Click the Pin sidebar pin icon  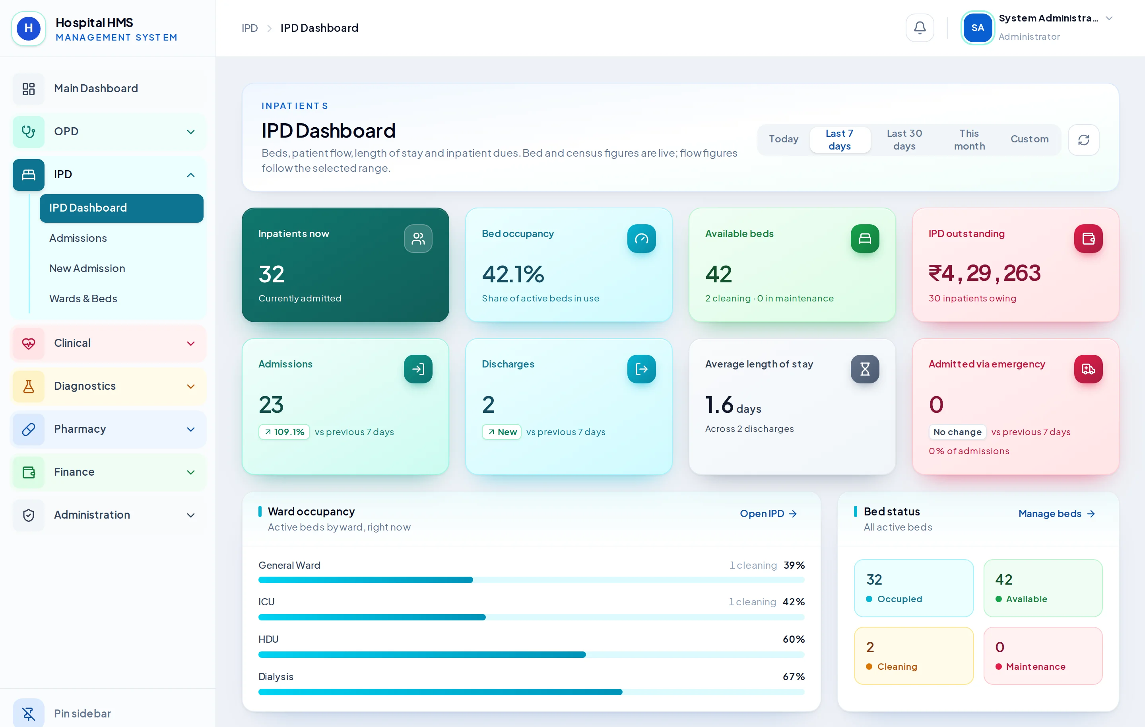(29, 713)
